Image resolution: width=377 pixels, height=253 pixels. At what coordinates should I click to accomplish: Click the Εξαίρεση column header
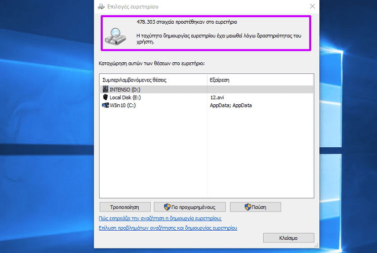click(x=261, y=80)
